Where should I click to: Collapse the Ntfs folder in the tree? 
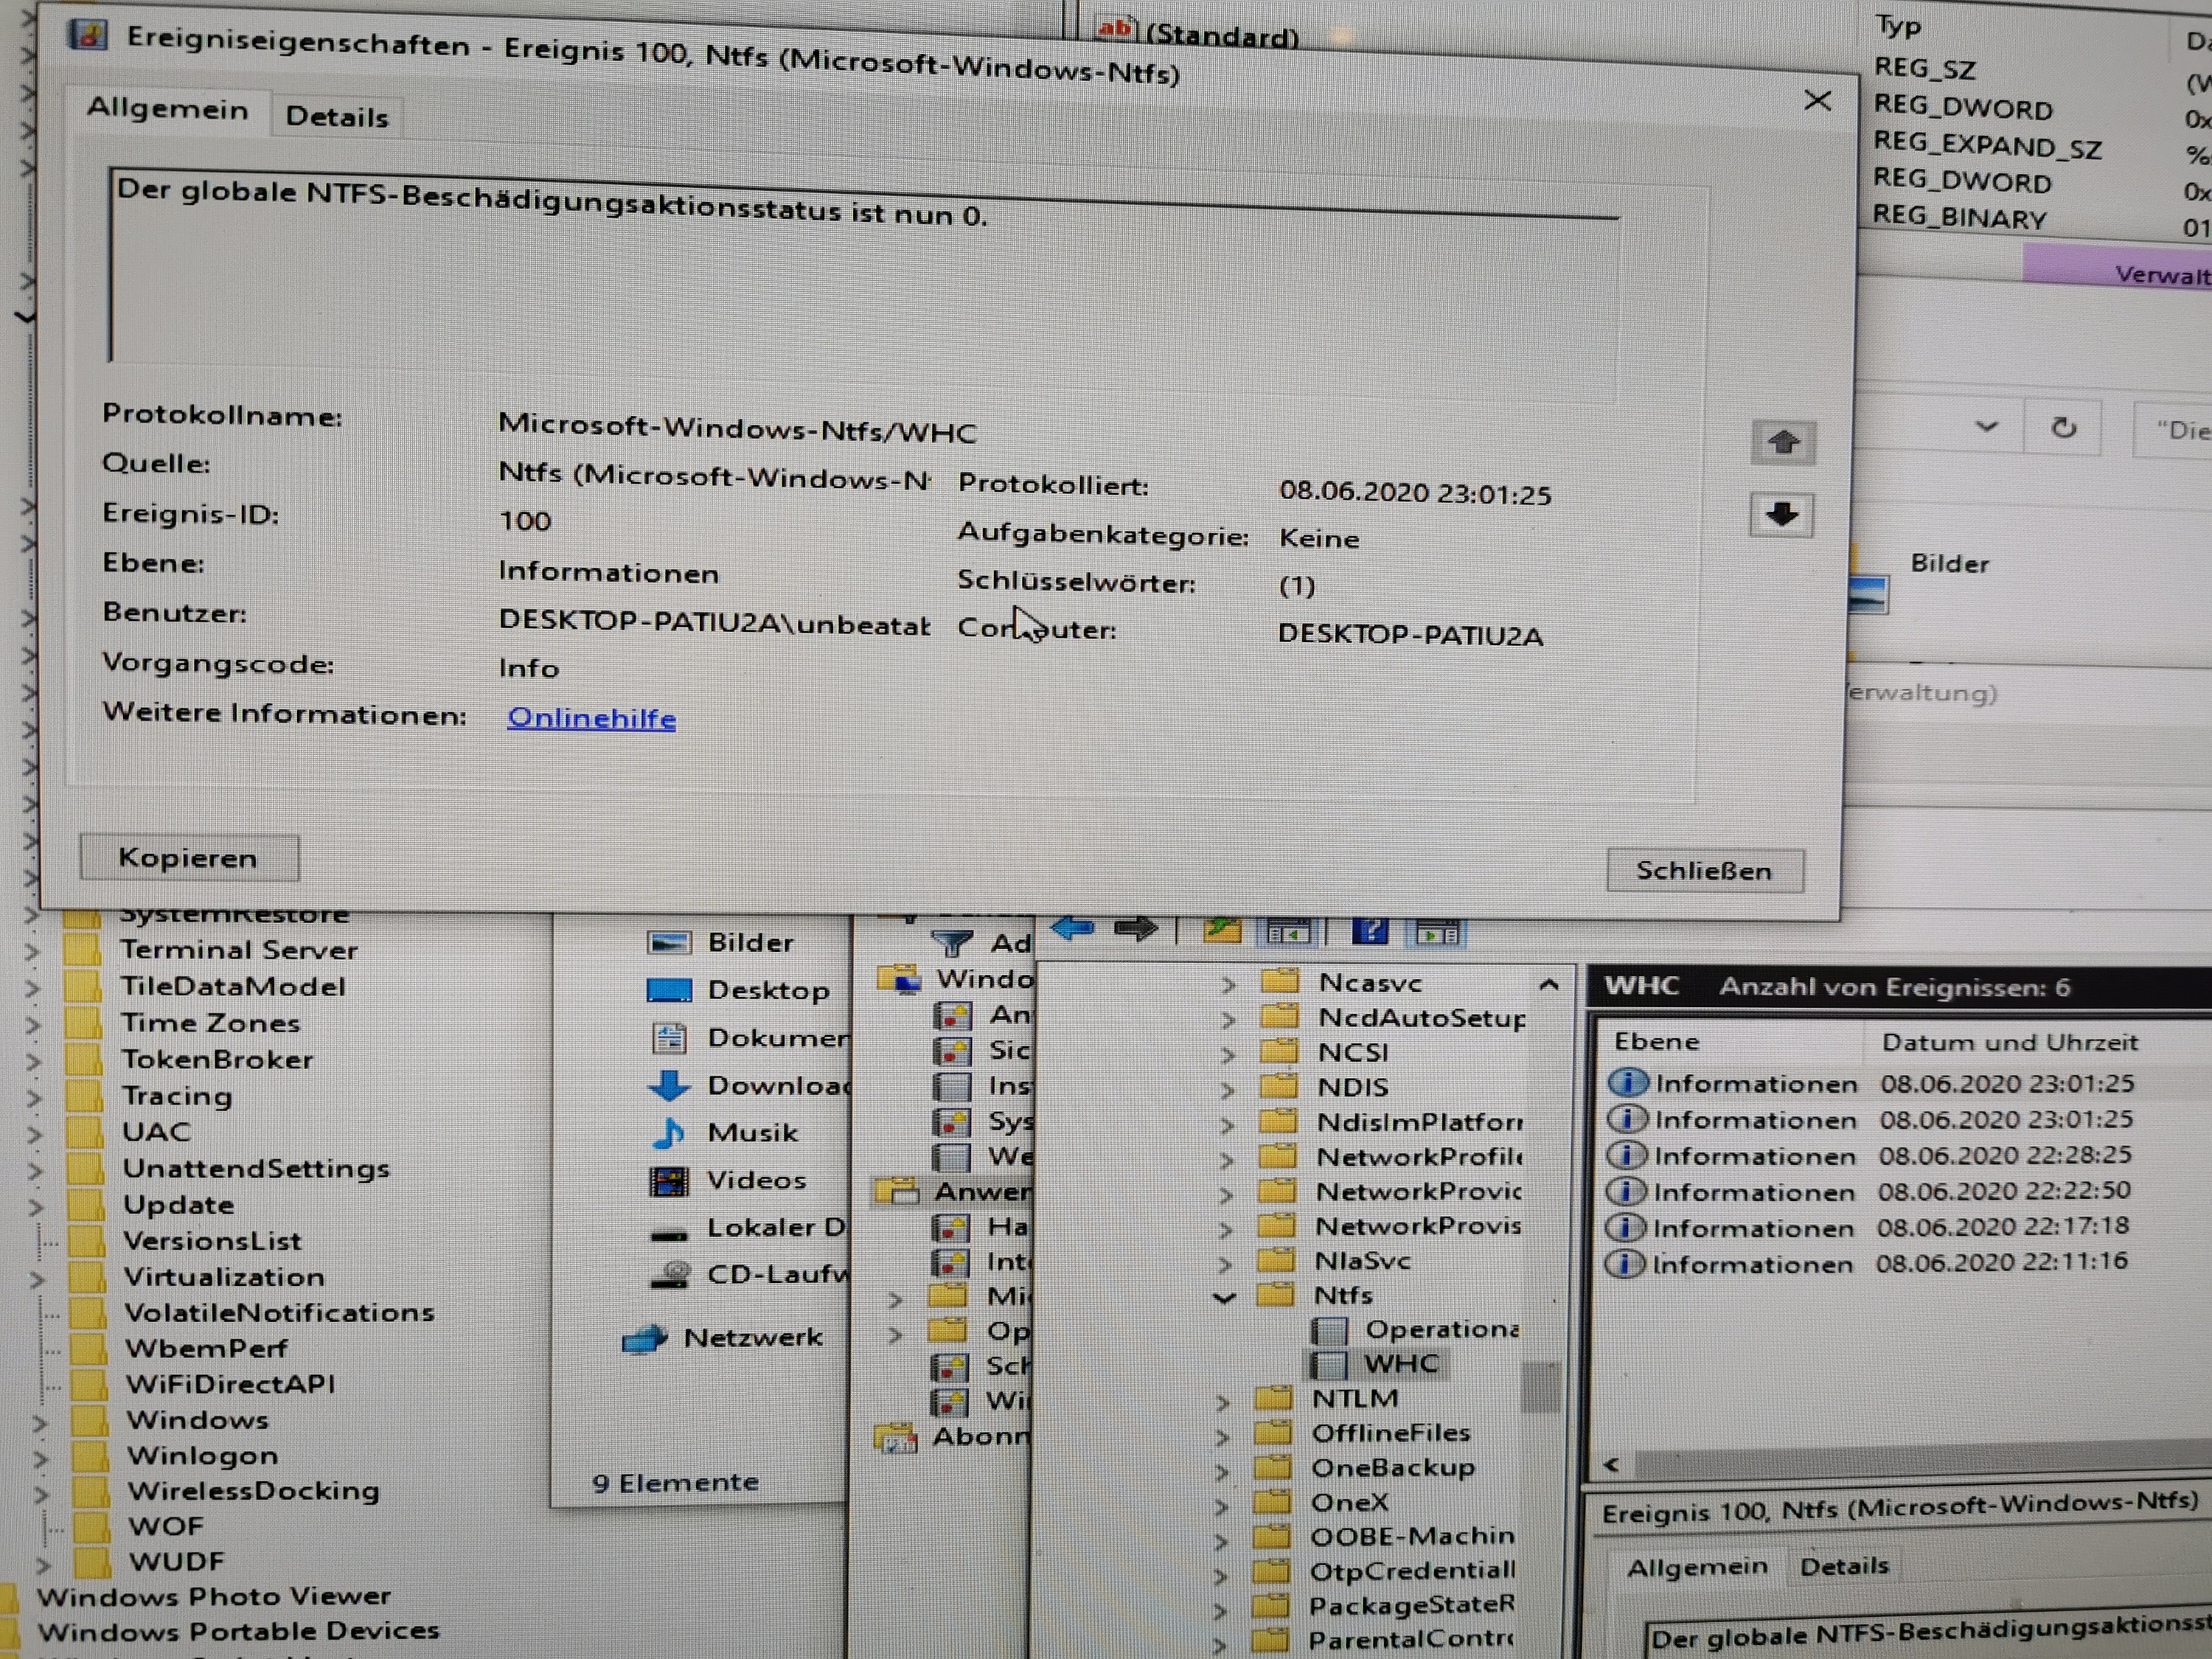pos(1224,1298)
